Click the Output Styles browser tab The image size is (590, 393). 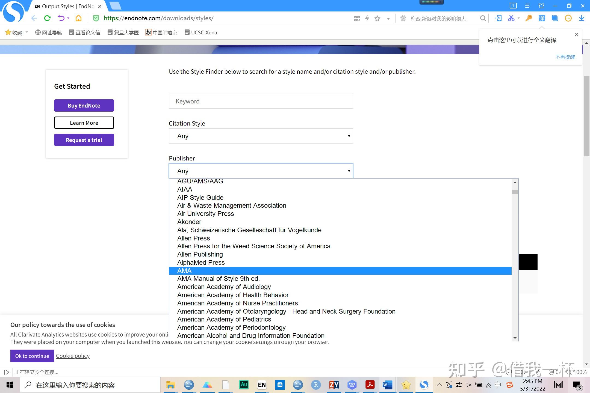(68, 6)
